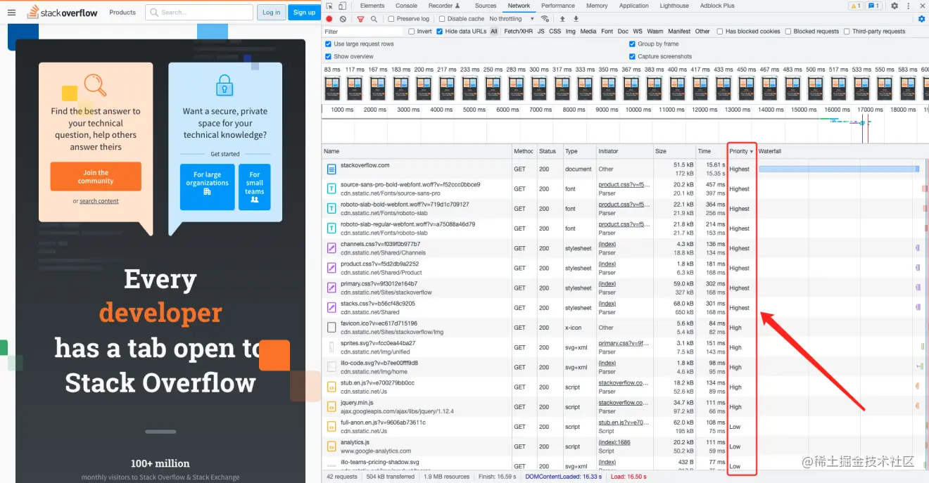Viewport: 929px width, 483px height.
Task: Uncheck Use large request rows
Action: pos(328,44)
